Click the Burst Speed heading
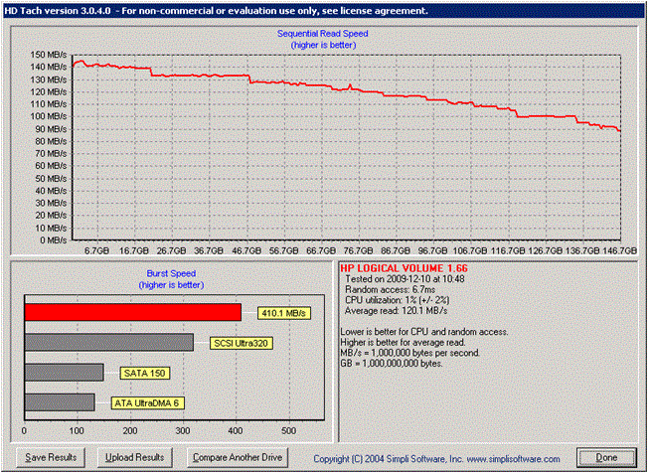 click(171, 273)
